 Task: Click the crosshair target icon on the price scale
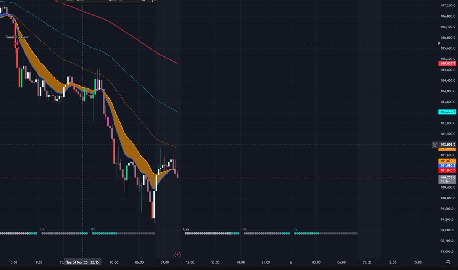coord(435,145)
